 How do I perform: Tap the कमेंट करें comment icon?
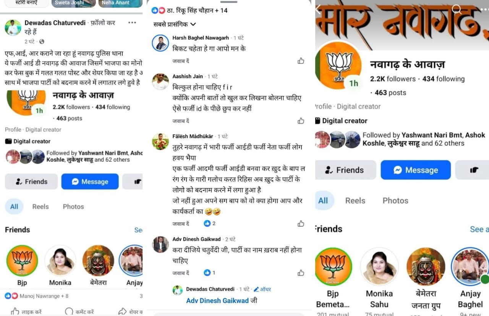click(69, 311)
